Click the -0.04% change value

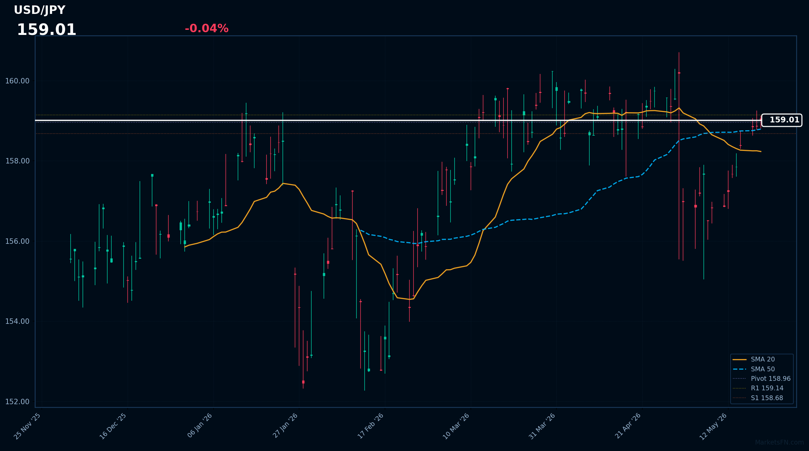click(206, 28)
